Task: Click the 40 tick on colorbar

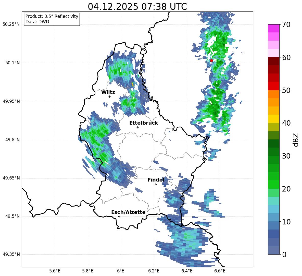Action: 286,123
